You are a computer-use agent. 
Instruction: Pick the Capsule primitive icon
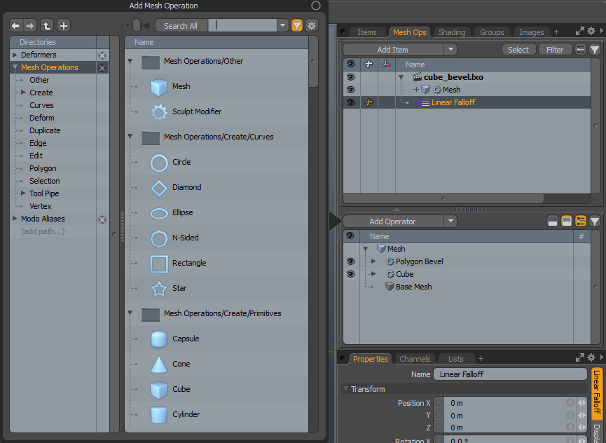pyautogui.click(x=159, y=339)
